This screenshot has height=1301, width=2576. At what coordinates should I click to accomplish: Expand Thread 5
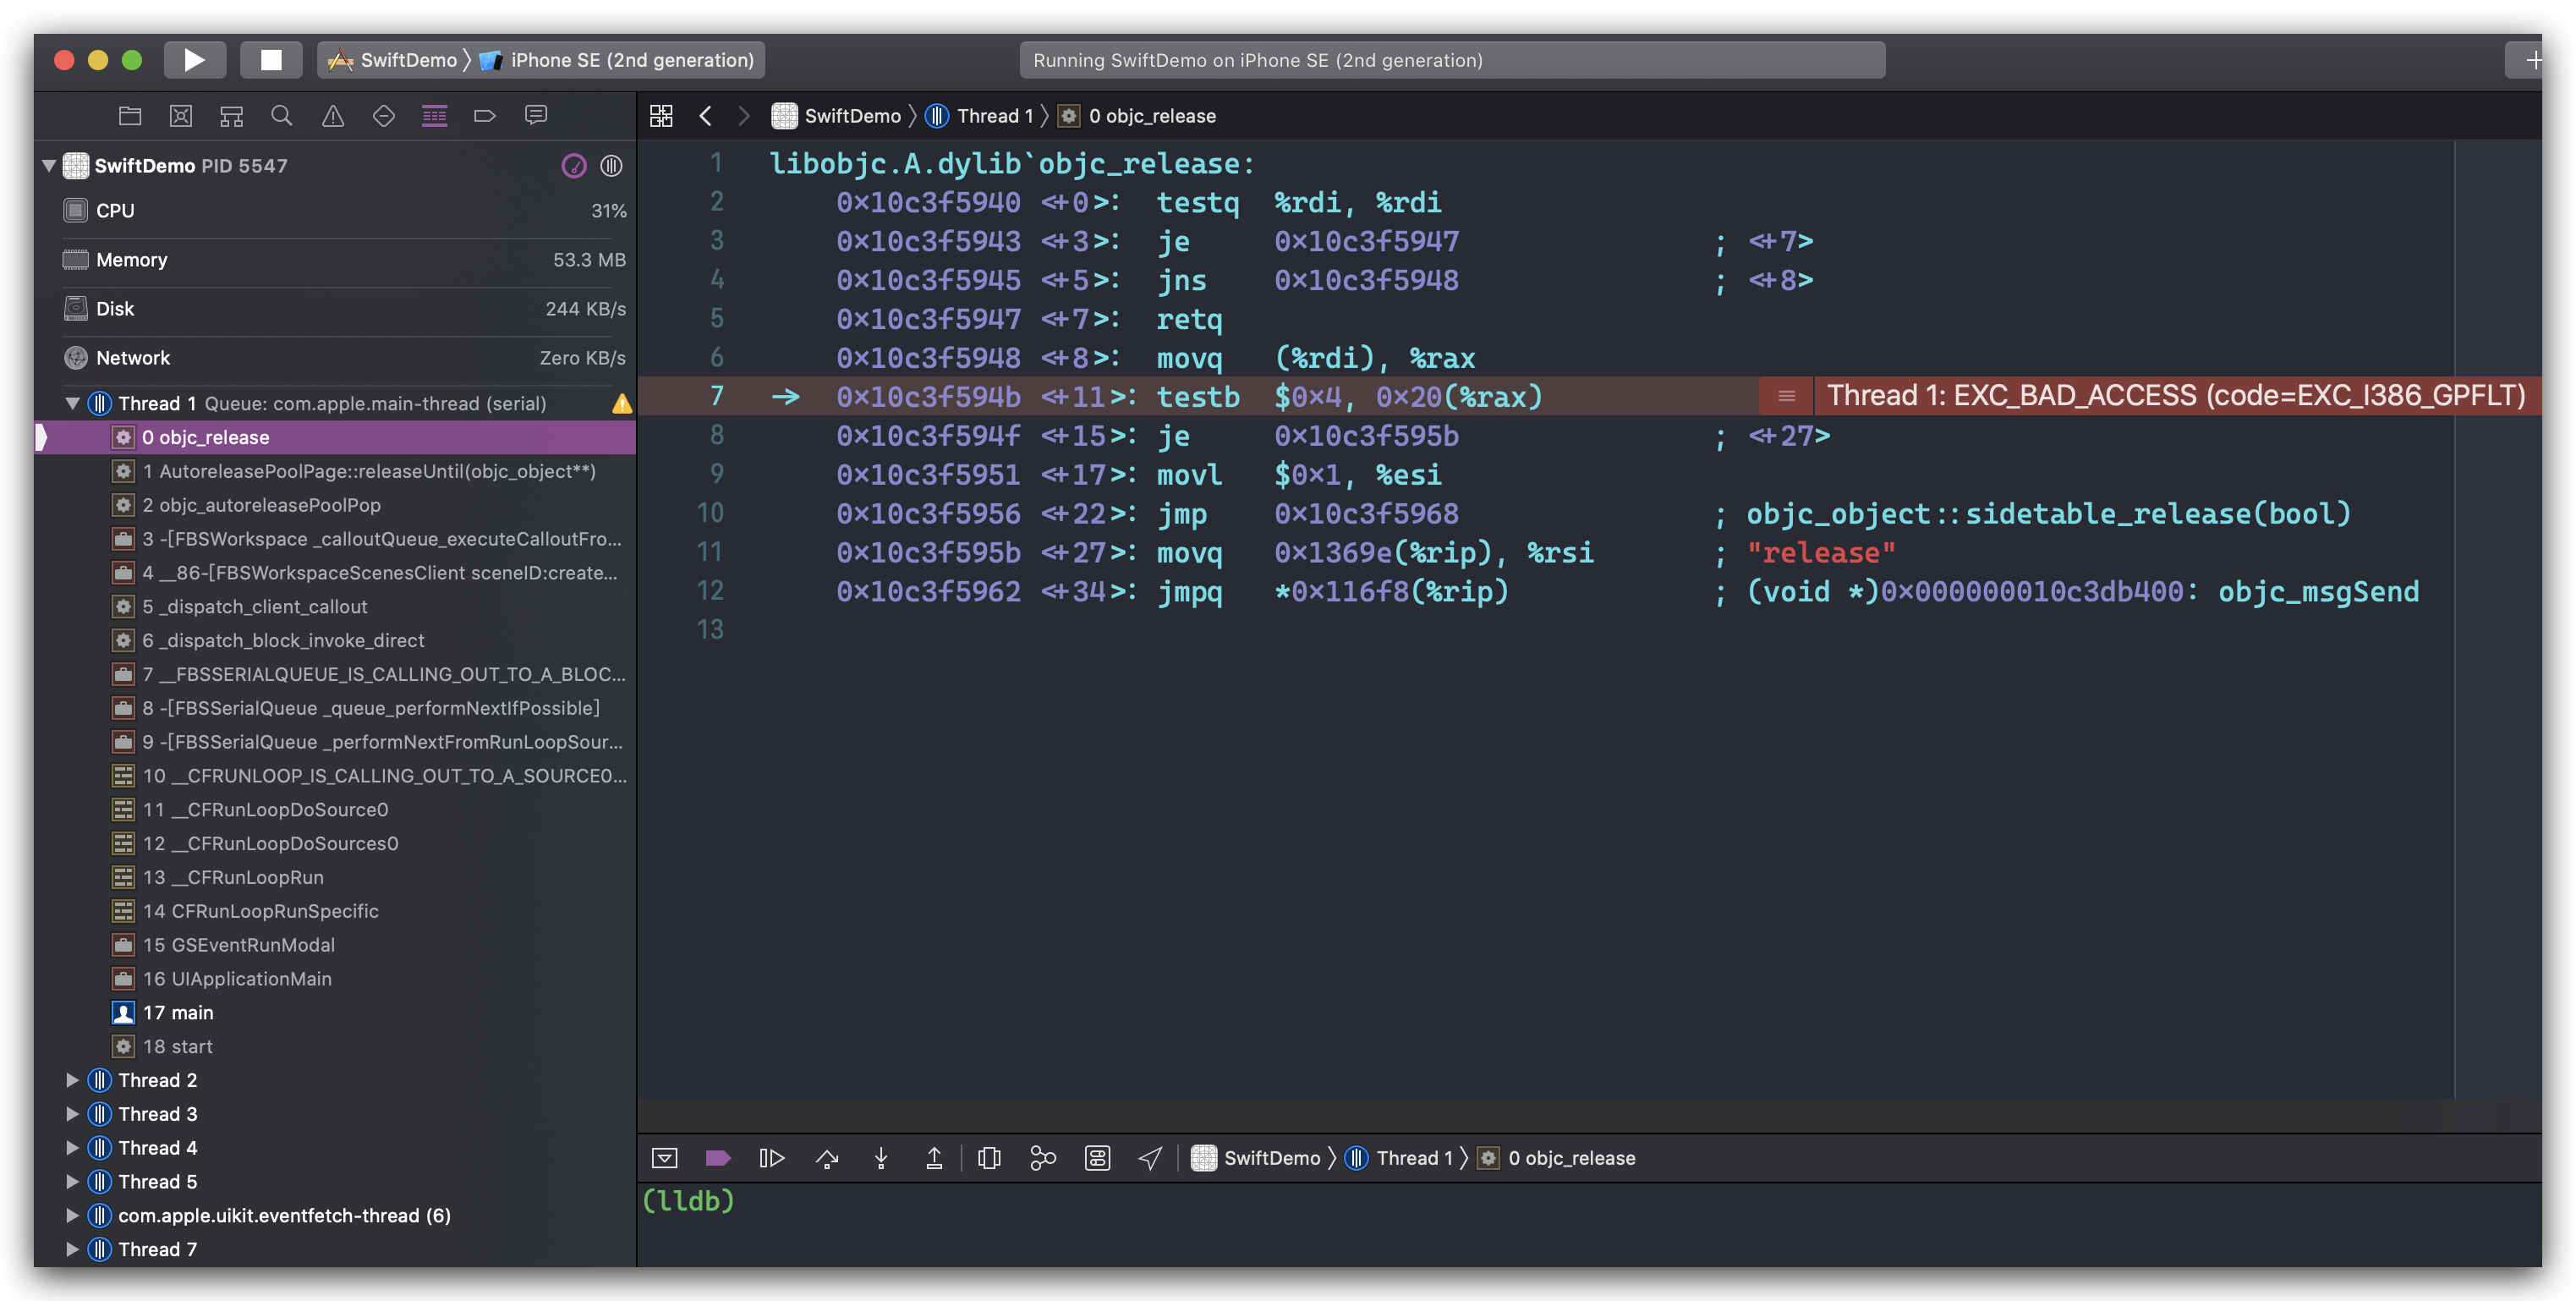pos(72,1182)
